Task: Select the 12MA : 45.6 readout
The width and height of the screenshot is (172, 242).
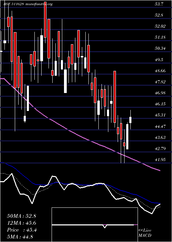Action: point(21,223)
